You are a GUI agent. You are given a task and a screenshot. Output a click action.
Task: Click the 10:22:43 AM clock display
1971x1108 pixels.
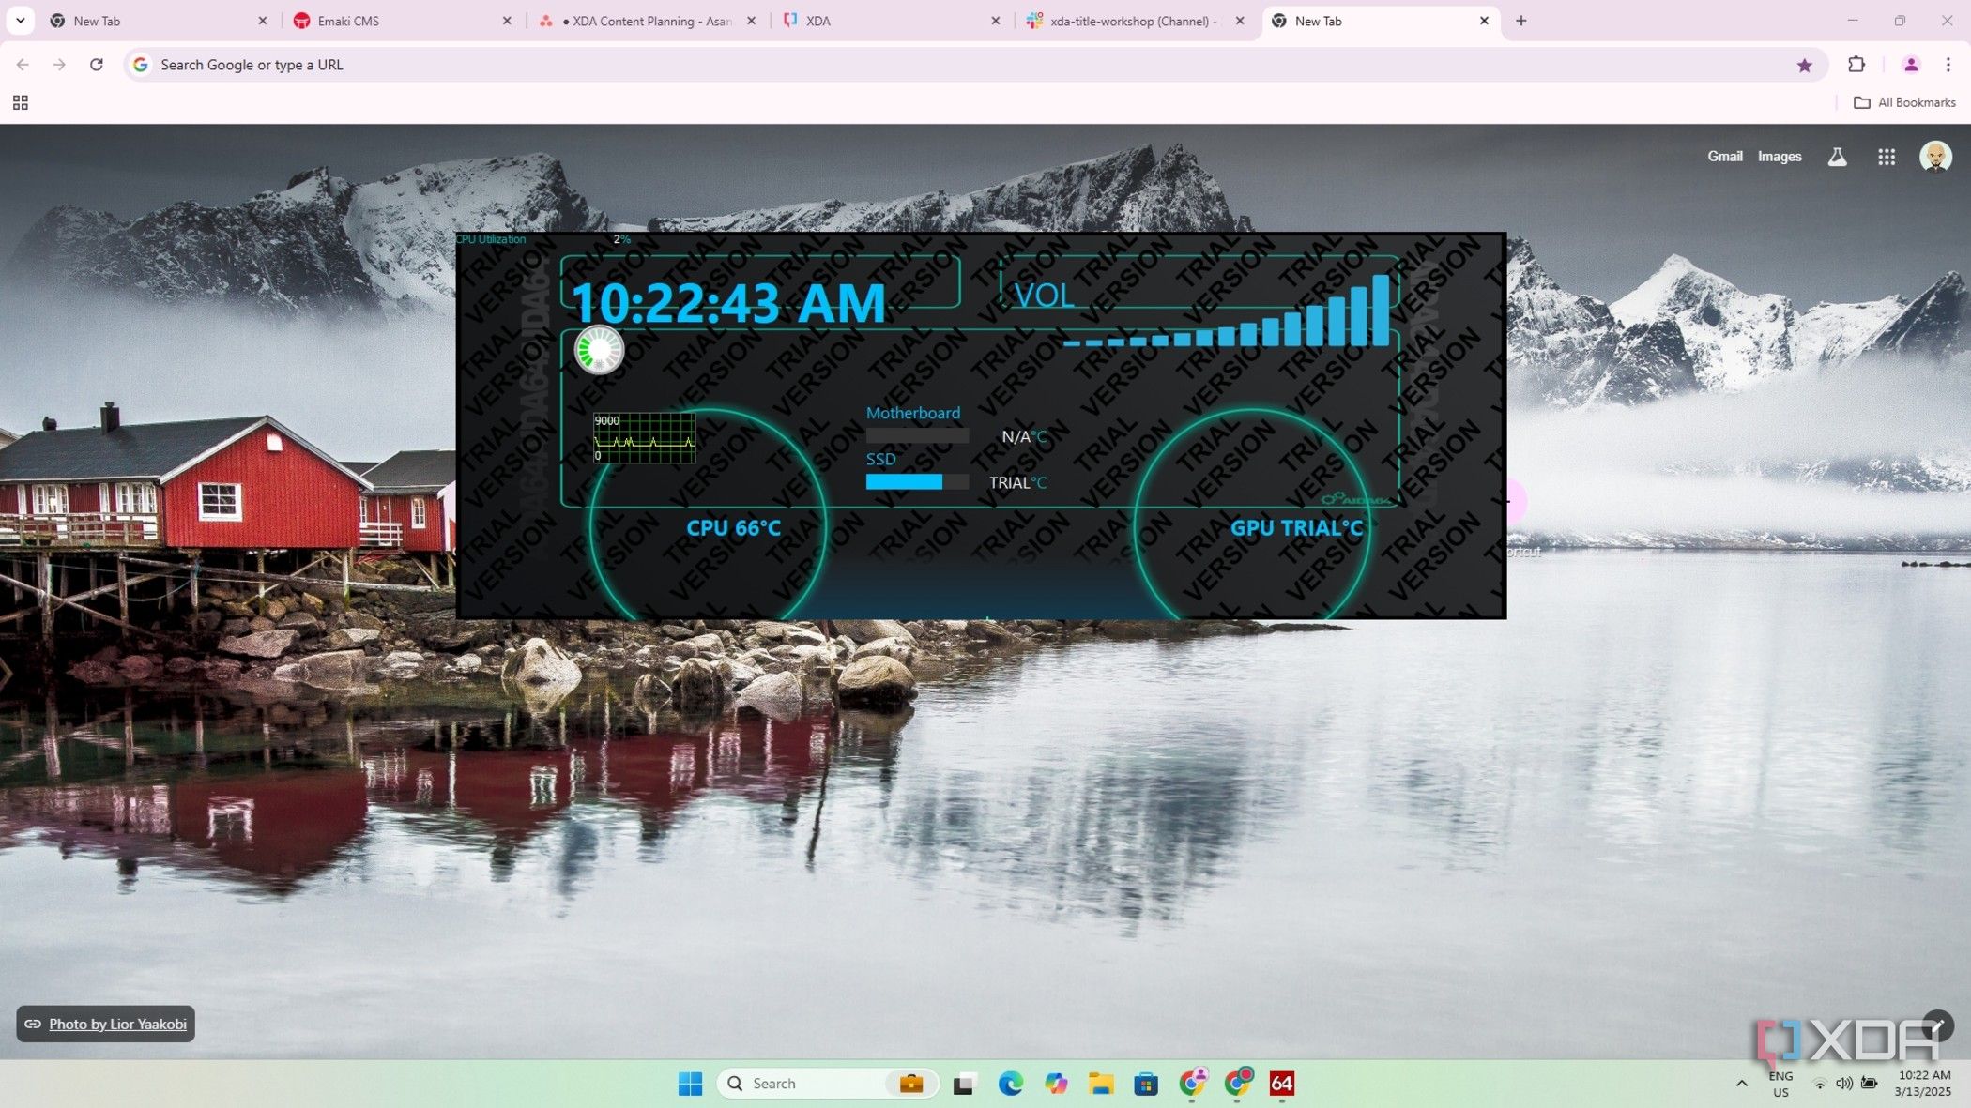(728, 303)
